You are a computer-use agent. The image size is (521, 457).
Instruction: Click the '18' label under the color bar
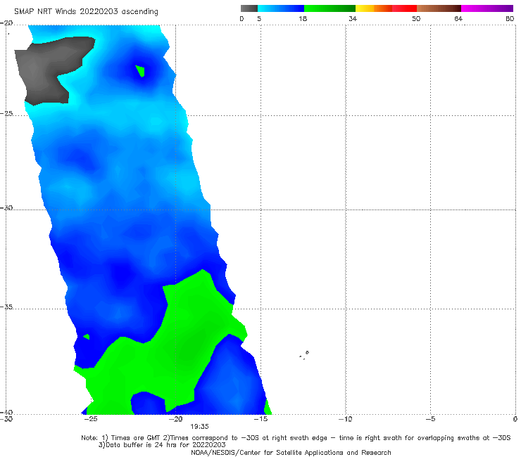click(x=303, y=18)
